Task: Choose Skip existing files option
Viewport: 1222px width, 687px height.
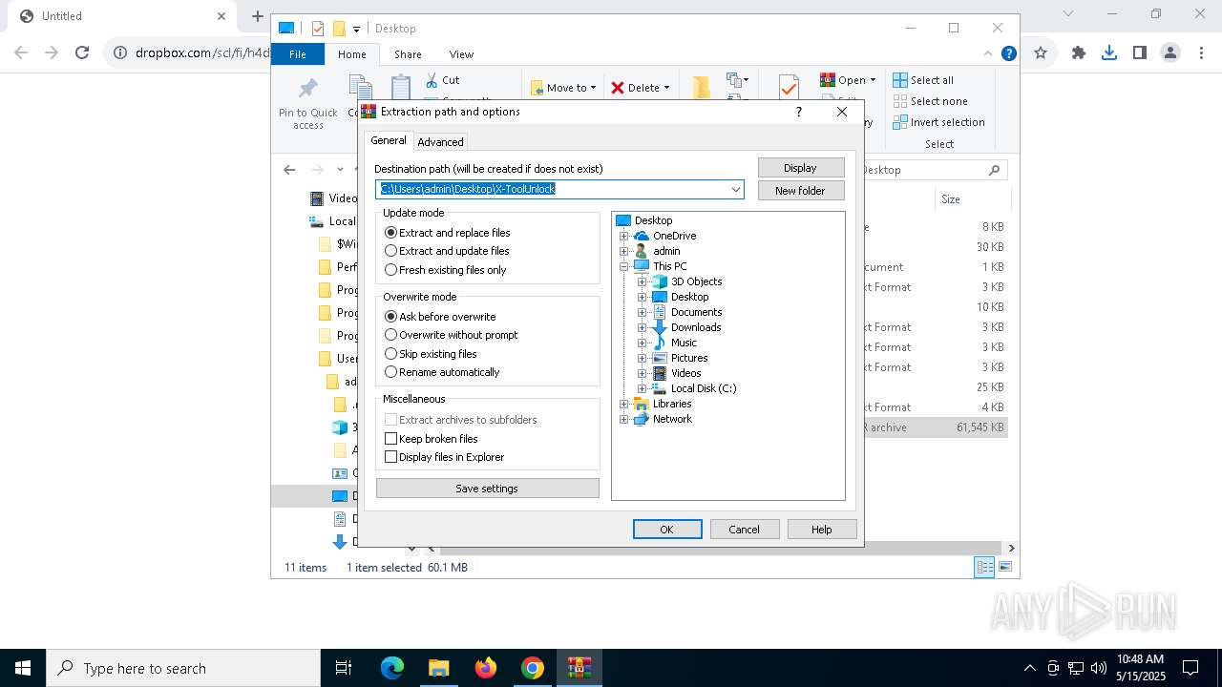Action: pos(431,354)
